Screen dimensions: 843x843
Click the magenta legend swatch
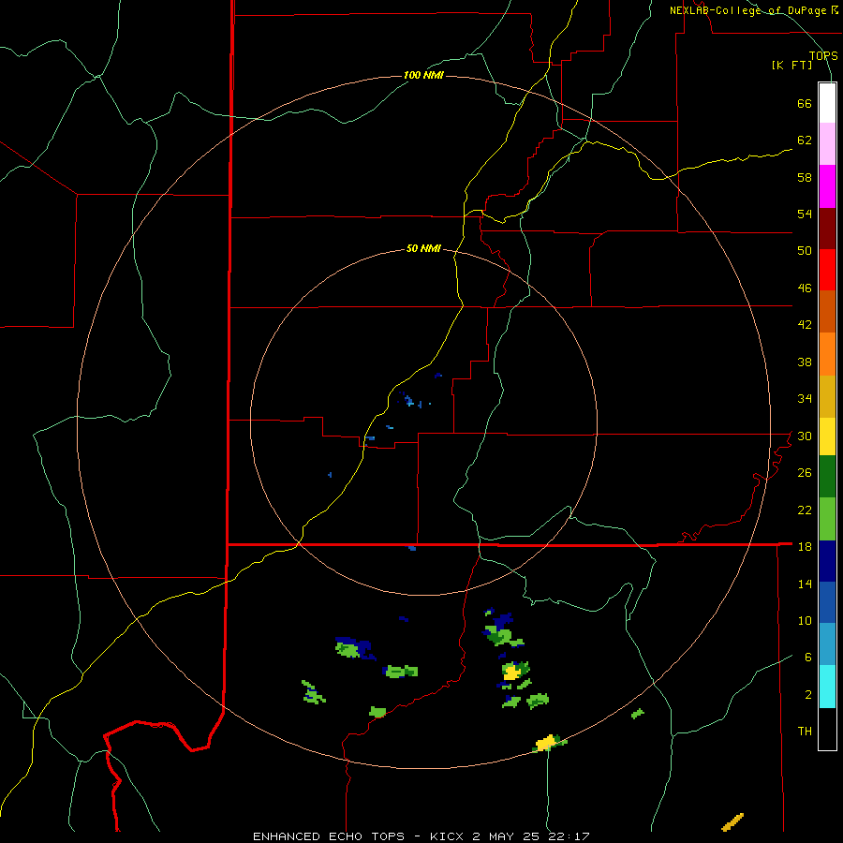827,186
